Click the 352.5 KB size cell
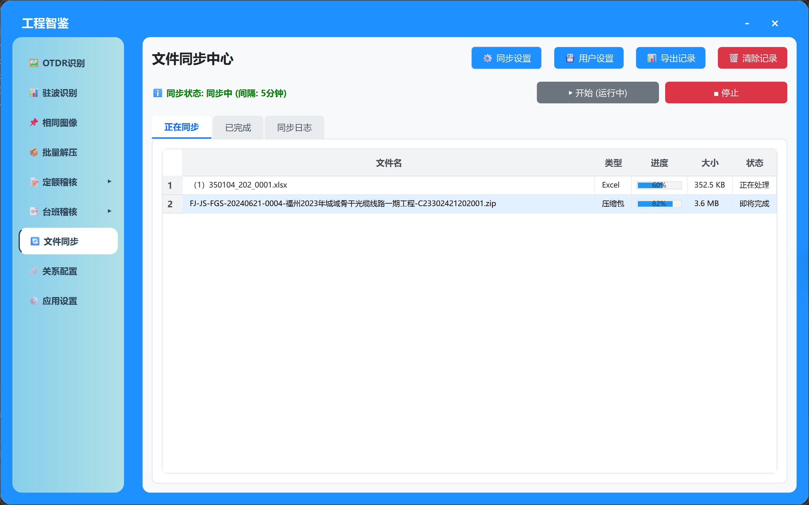The height and width of the screenshot is (505, 809). (x=710, y=185)
